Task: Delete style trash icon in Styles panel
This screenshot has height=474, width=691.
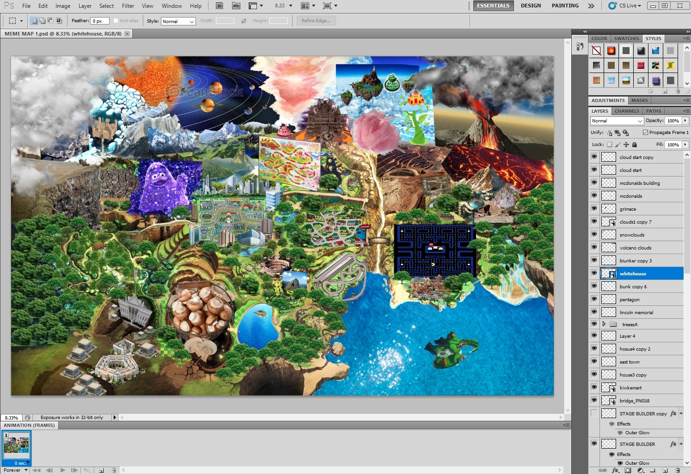Action: coord(678,91)
